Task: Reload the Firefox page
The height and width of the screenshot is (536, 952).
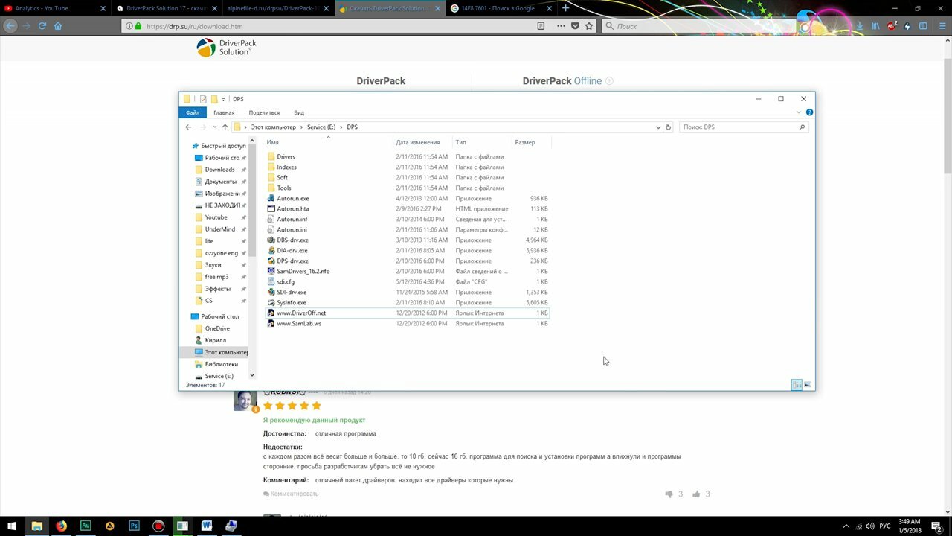Action: [42, 26]
